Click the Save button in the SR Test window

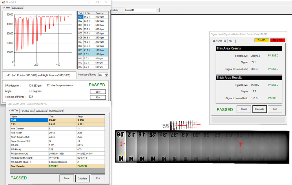98,91
